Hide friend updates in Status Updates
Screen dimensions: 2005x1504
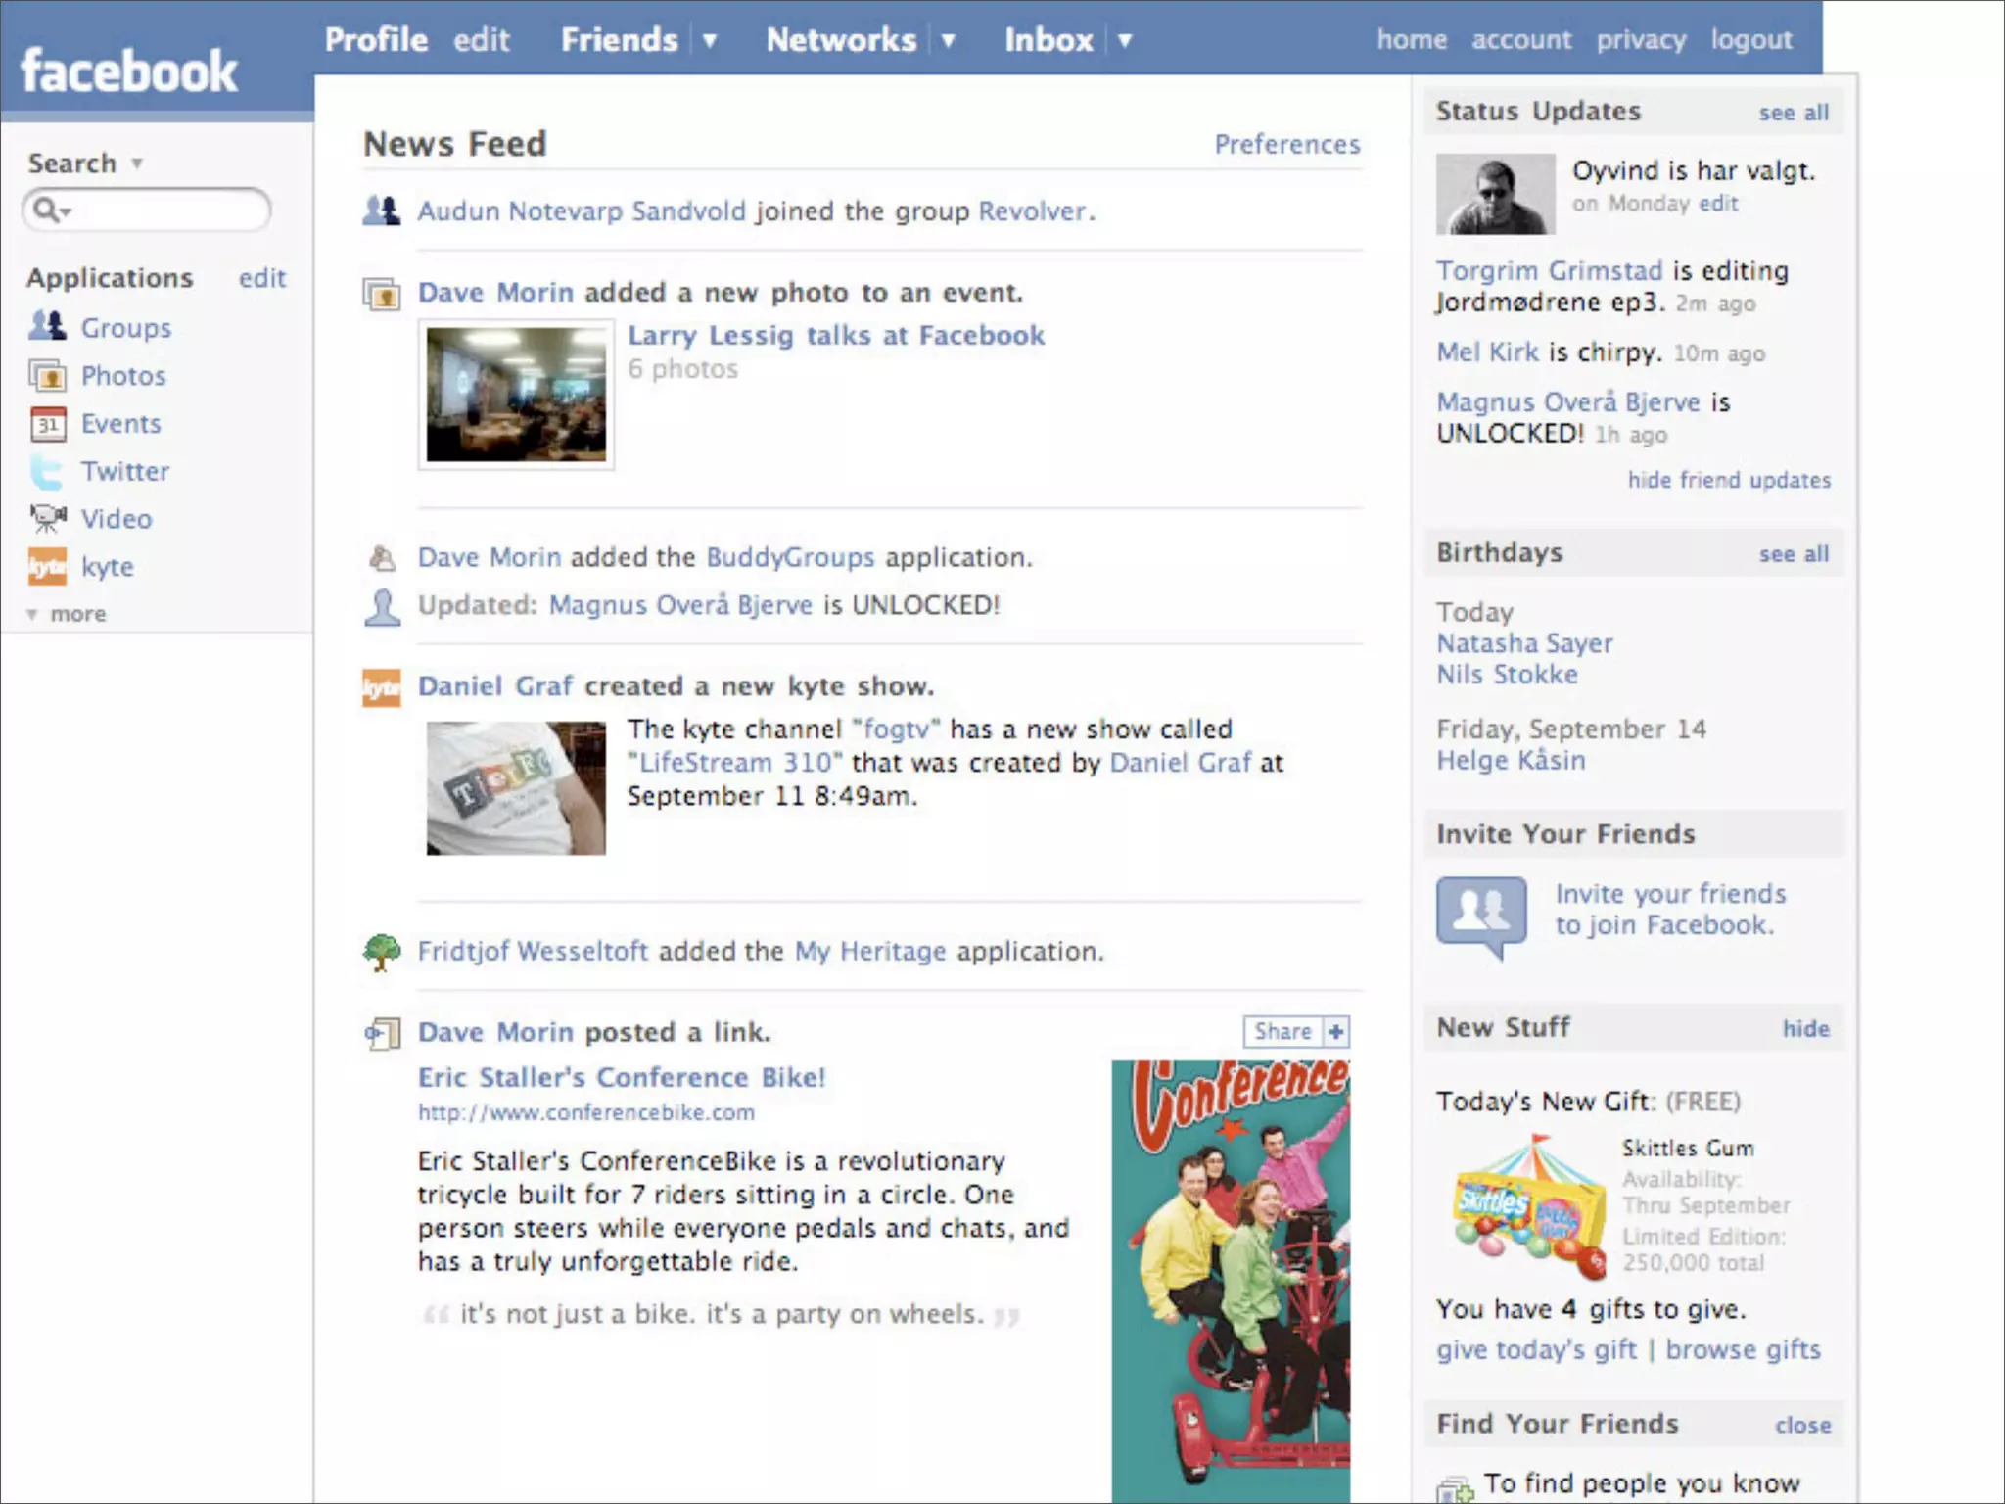pyautogui.click(x=1728, y=480)
